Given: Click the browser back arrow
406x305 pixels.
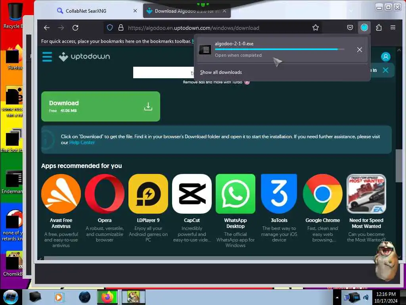Looking at the screenshot, I should 47,28.
